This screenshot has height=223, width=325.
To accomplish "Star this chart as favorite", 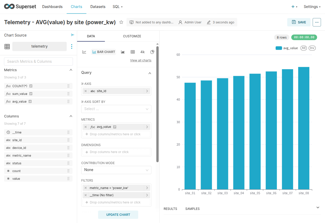I will point(121,22).
